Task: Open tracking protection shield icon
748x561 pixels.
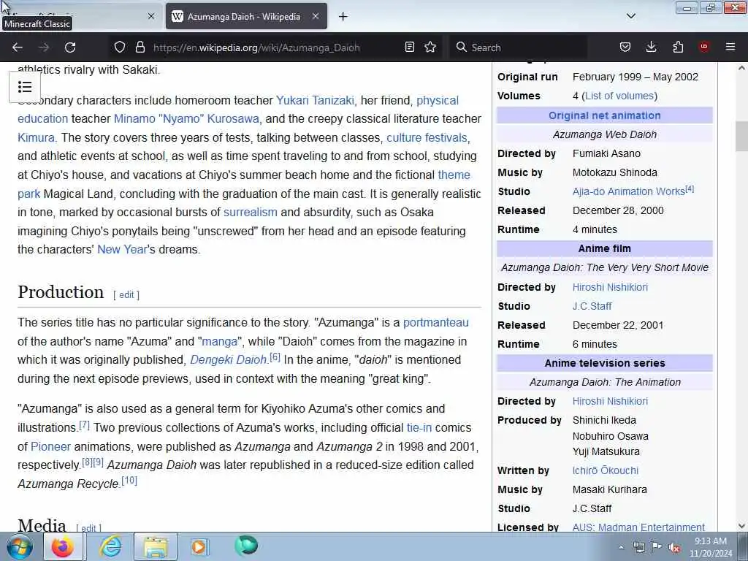Action: [120, 47]
